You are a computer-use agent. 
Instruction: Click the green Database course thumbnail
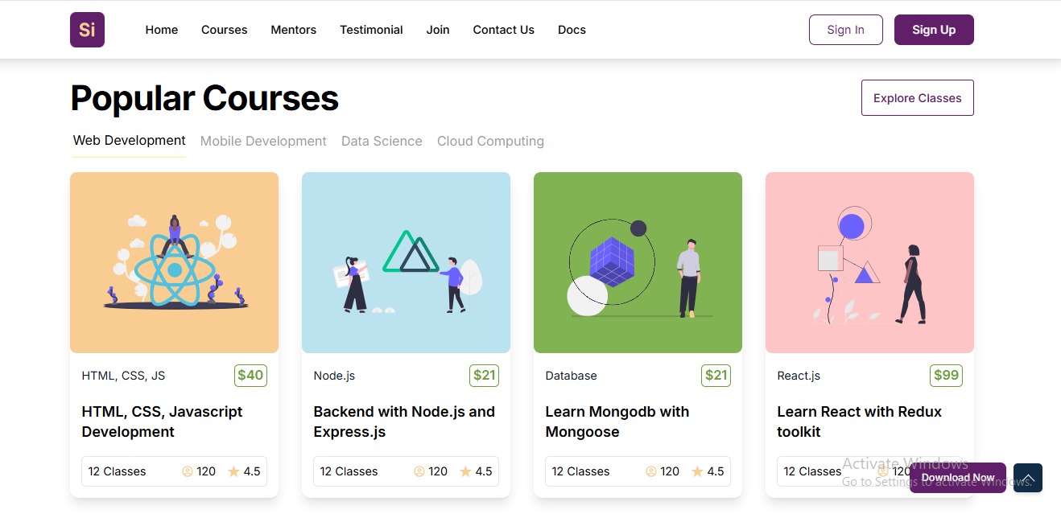click(638, 262)
